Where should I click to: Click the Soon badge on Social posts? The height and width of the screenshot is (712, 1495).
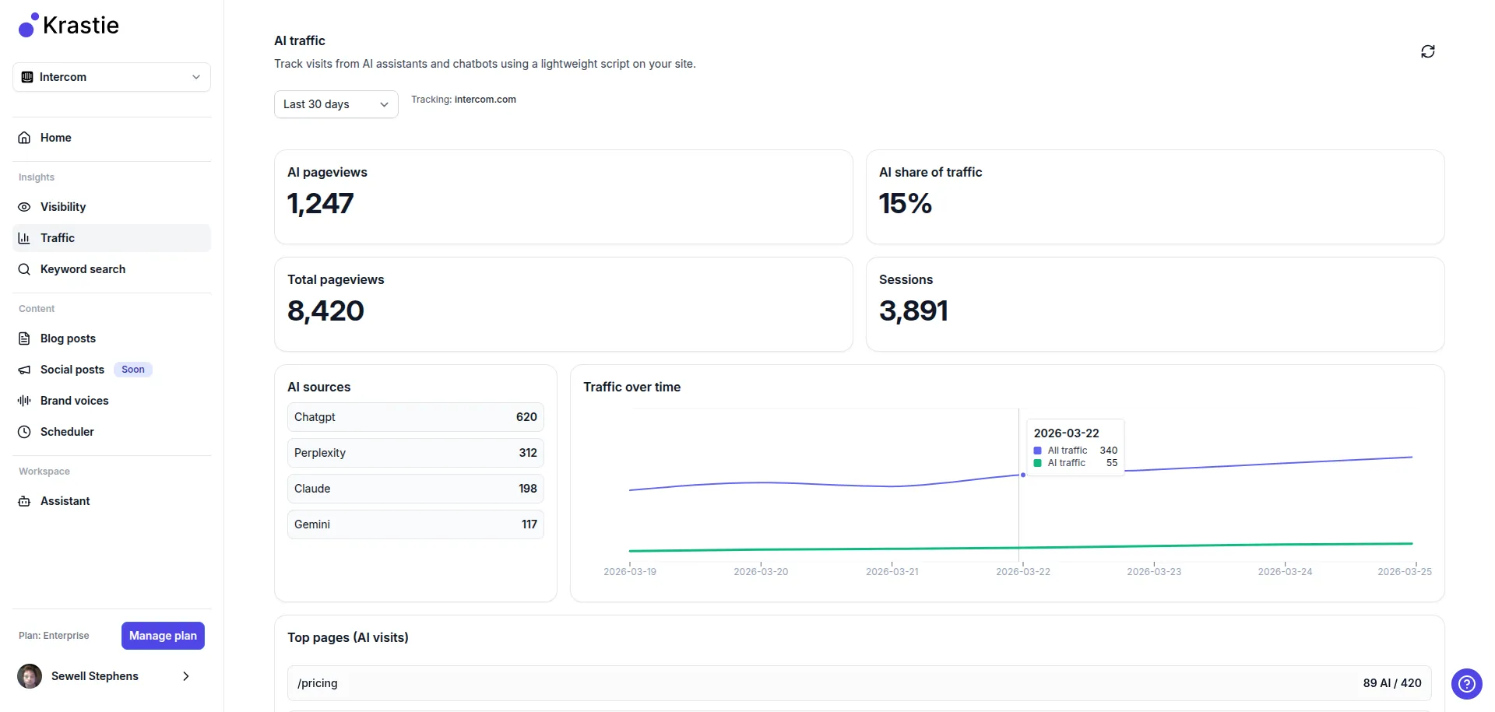coord(133,370)
